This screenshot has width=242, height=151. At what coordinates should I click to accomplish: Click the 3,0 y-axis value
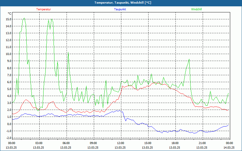9,103
